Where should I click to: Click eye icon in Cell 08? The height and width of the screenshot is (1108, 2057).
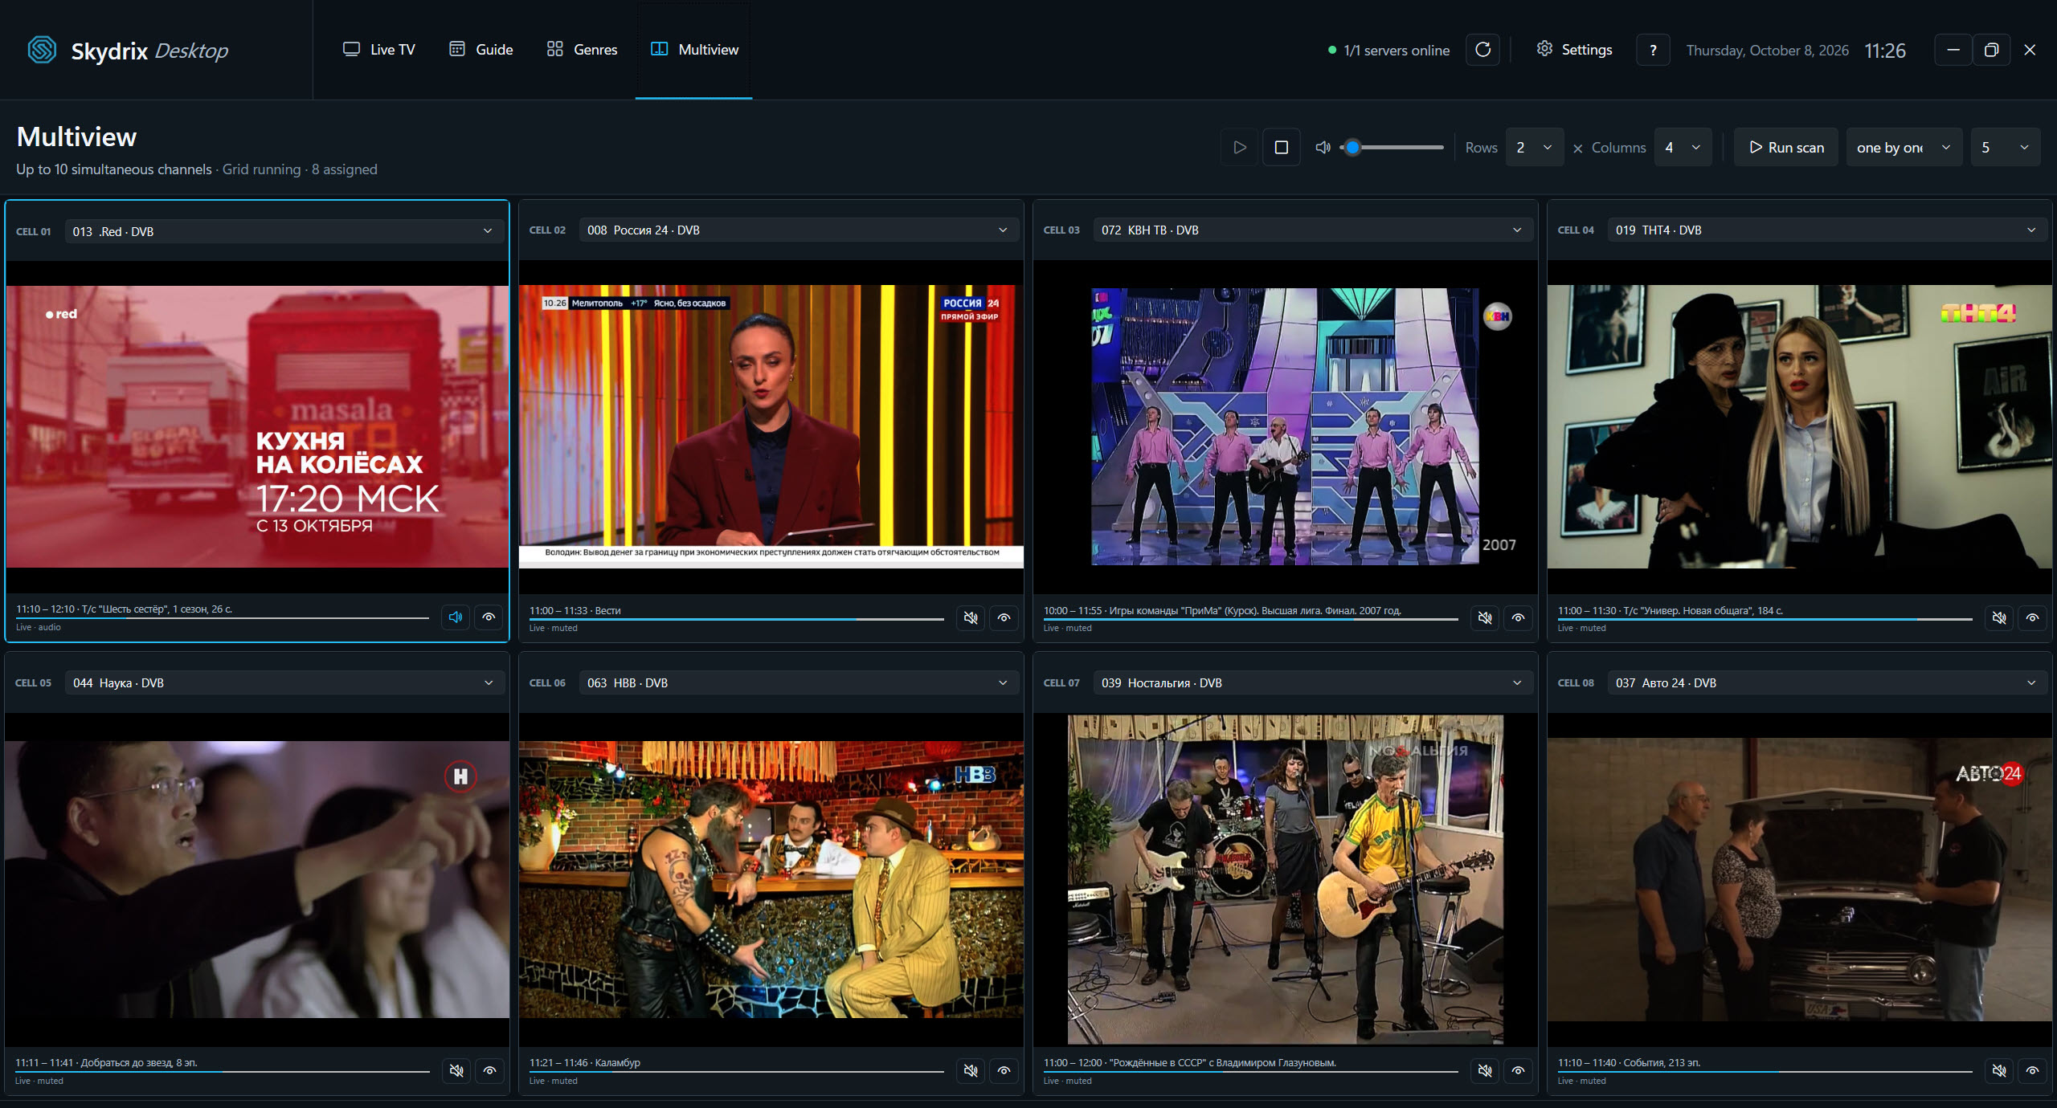pyautogui.click(x=2032, y=1070)
